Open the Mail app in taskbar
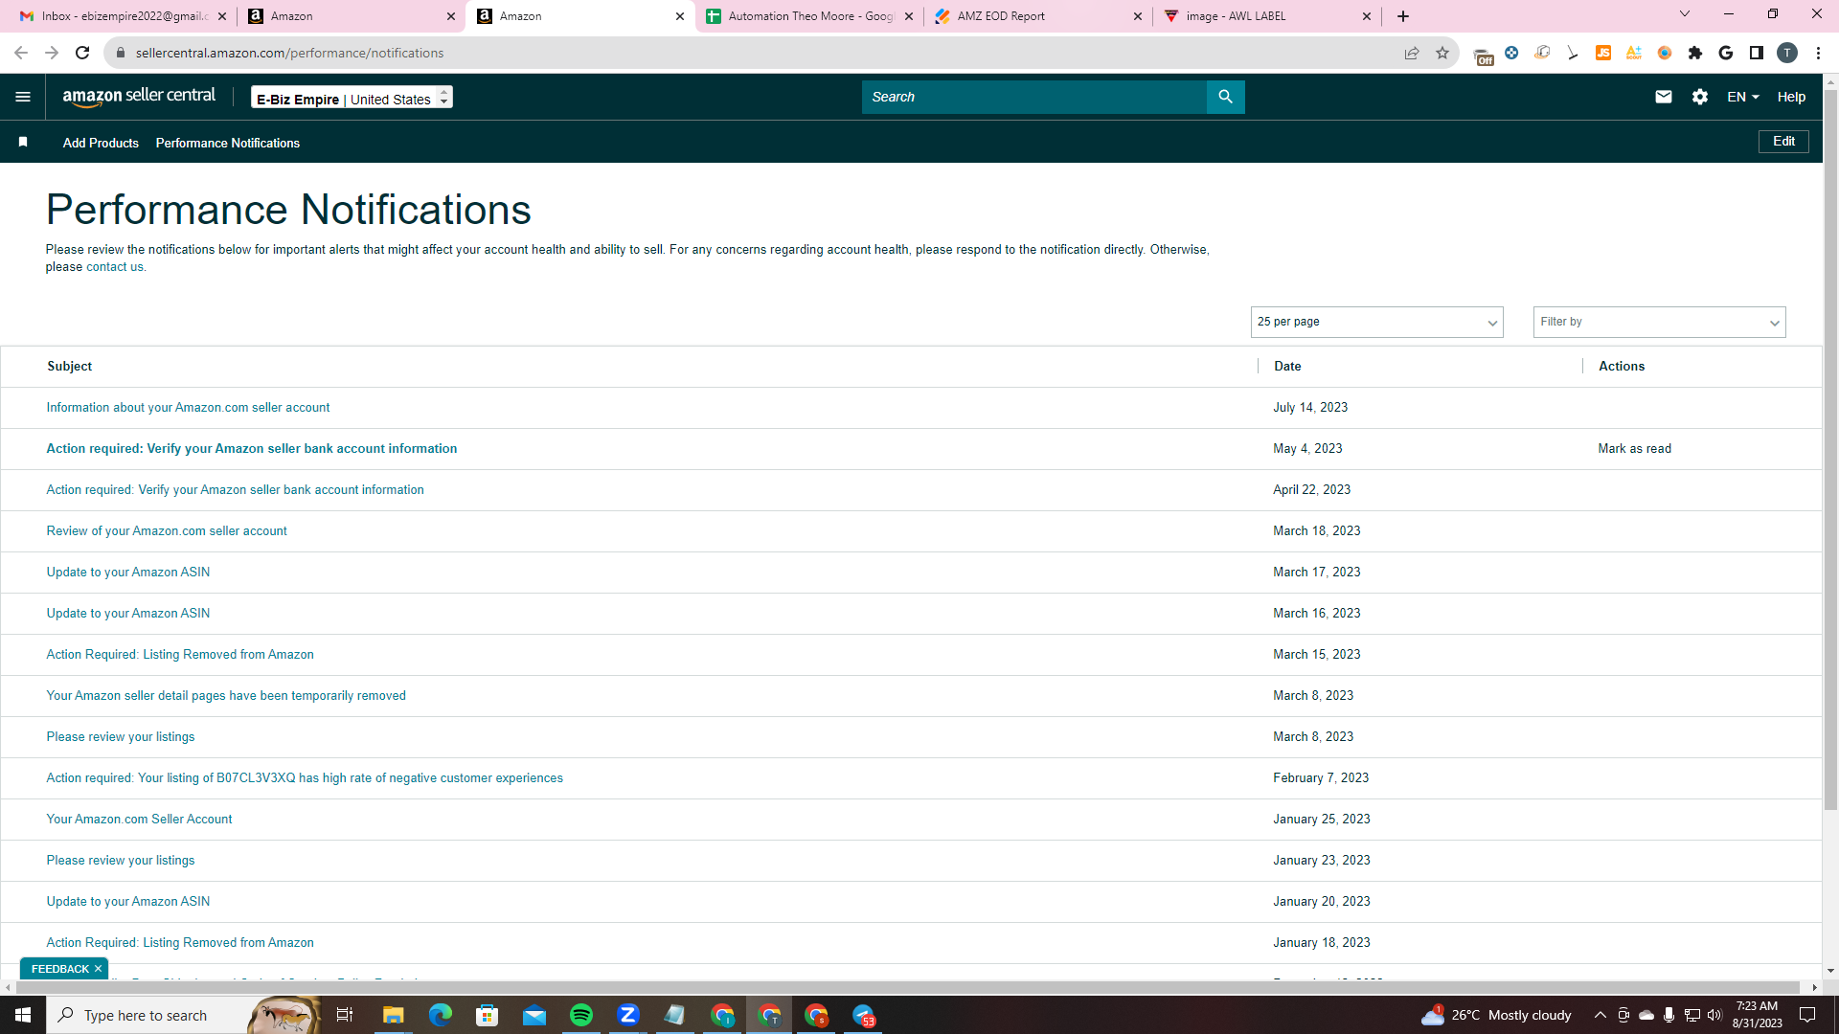Viewport: 1839px width, 1034px height. [x=534, y=1015]
